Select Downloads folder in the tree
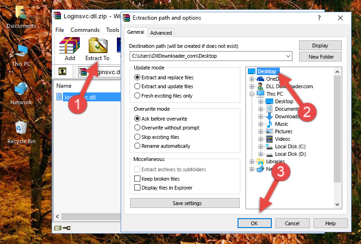The height and width of the screenshot is (244, 361). click(286, 116)
